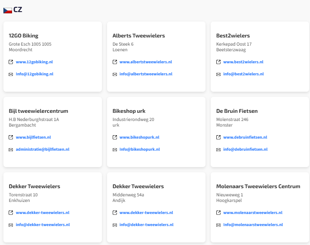The width and height of the screenshot is (310, 245).
Task: Email Info@12gobiking.nl
Action: 34,74
